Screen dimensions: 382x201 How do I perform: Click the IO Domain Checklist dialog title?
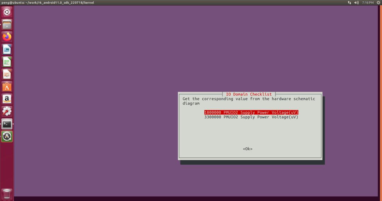pyautogui.click(x=249, y=94)
